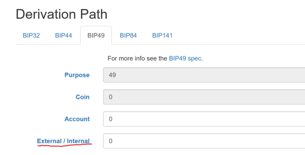The width and height of the screenshot is (305, 155).
Task: Click the Purpose field label
Action: click(77, 75)
